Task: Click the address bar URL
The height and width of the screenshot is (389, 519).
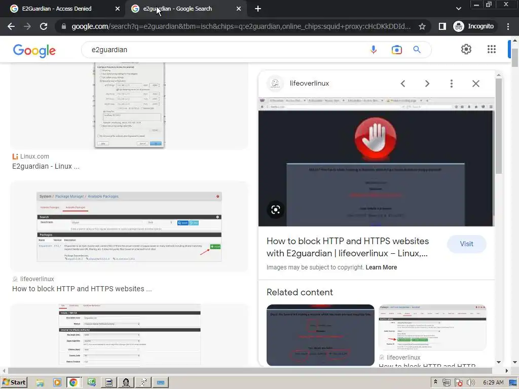Action: click(x=241, y=26)
